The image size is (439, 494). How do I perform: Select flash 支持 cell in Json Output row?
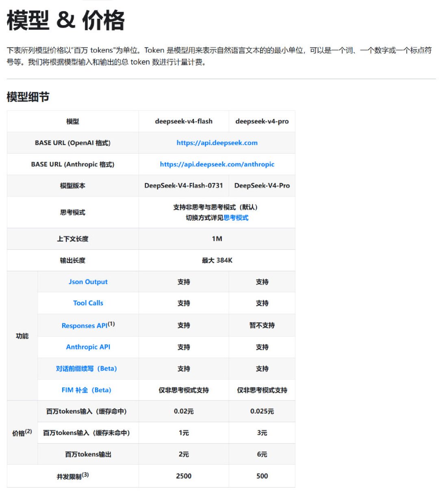184,282
